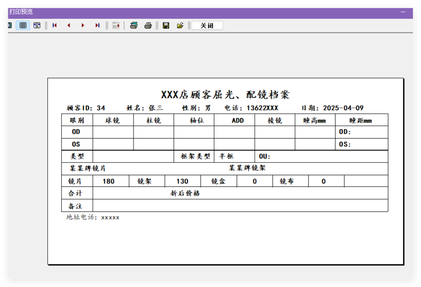Click the 眼别 column header
421x287 pixels.
77,120
